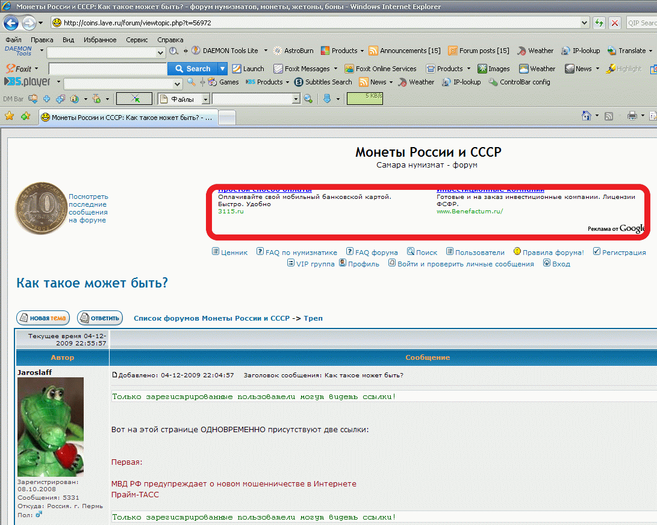The height and width of the screenshot is (525, 657).
Task: Click the Трепlink in the breadcrumb
Action: (x=313, y=318)
